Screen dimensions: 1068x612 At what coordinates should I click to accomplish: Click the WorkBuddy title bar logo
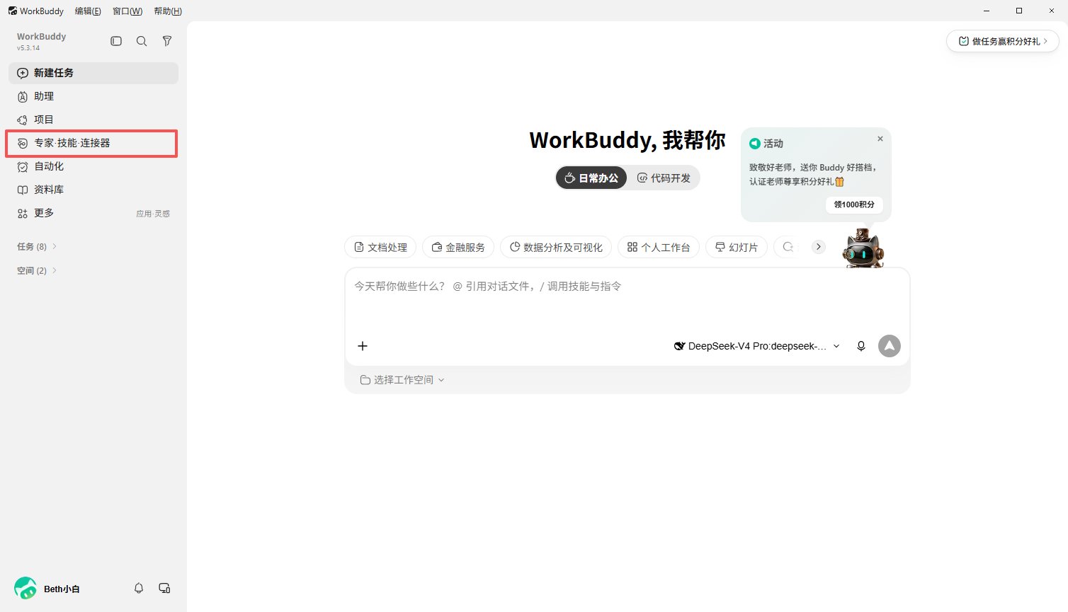coord(13,11)
